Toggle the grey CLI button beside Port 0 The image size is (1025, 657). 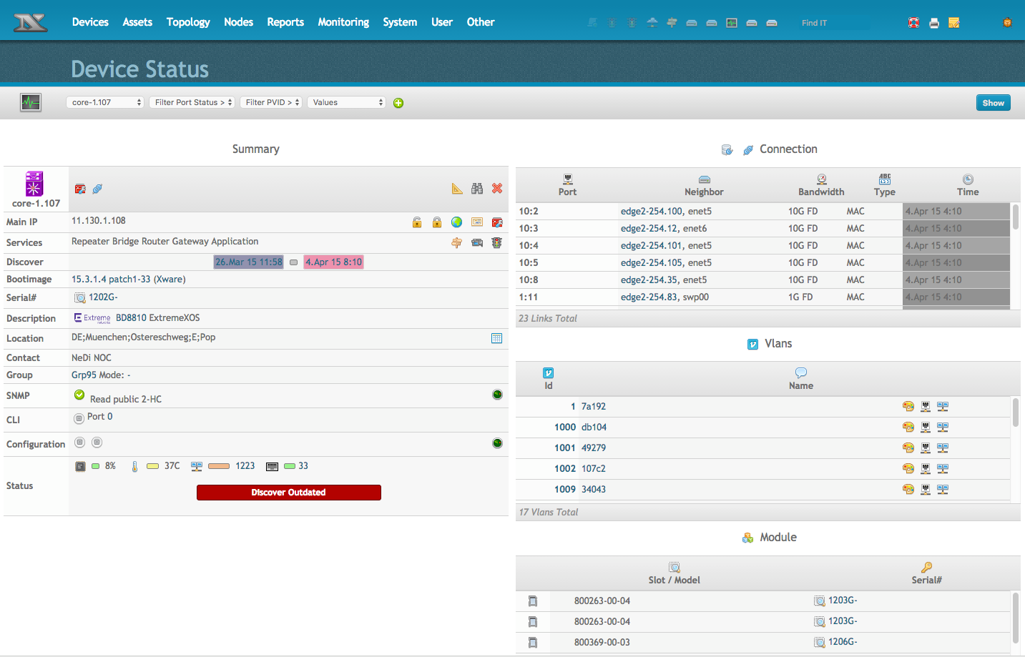[79, 418]
